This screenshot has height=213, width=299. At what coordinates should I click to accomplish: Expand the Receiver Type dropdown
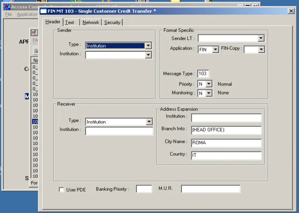tap(149, 122)
